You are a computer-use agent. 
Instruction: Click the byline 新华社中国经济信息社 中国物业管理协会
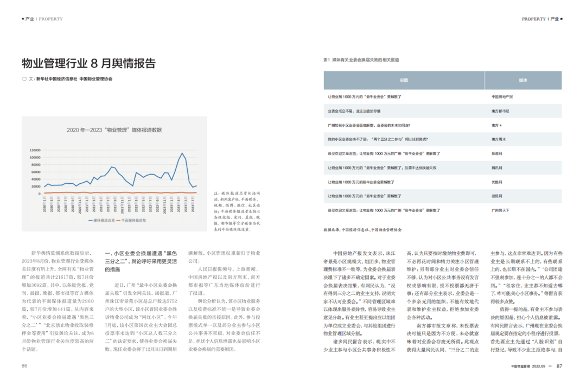[x=74, y=79]
